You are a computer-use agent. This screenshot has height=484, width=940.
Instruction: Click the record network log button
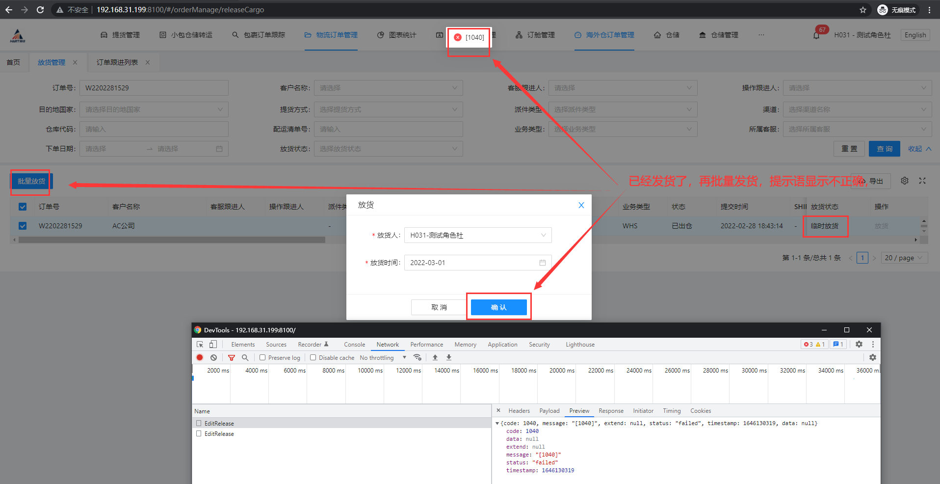[x=200, y=357]
